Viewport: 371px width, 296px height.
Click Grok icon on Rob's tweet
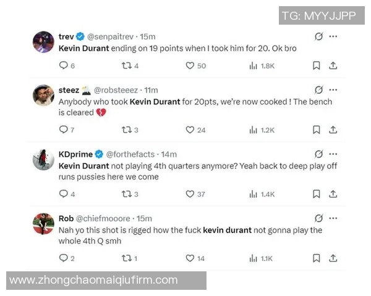(x=318, y=218)
